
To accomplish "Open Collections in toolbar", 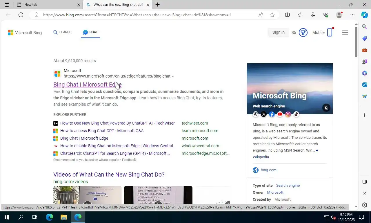I will (x=313, y=15).
